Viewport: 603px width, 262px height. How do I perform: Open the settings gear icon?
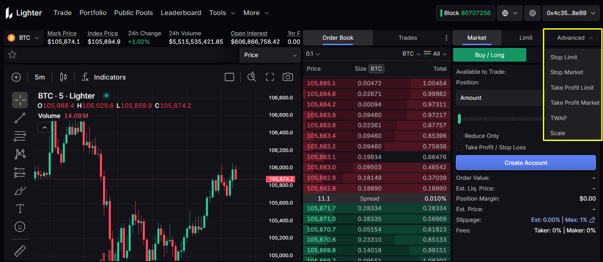coord(532,13)
